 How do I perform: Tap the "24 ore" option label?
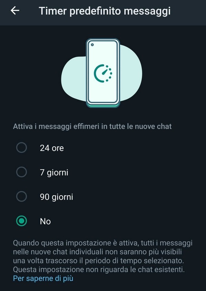click(52, 148)
